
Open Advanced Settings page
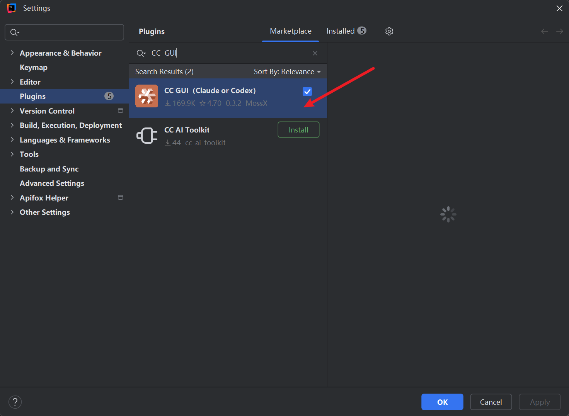[x=52, y=183]
